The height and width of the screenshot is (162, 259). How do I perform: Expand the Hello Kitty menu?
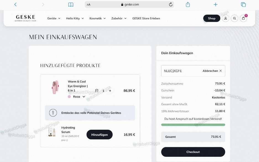[x=75, y=18]
